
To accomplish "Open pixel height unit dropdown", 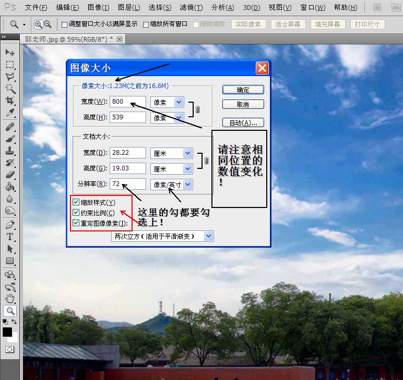I will pyautogui.click(x=179, y=117).
